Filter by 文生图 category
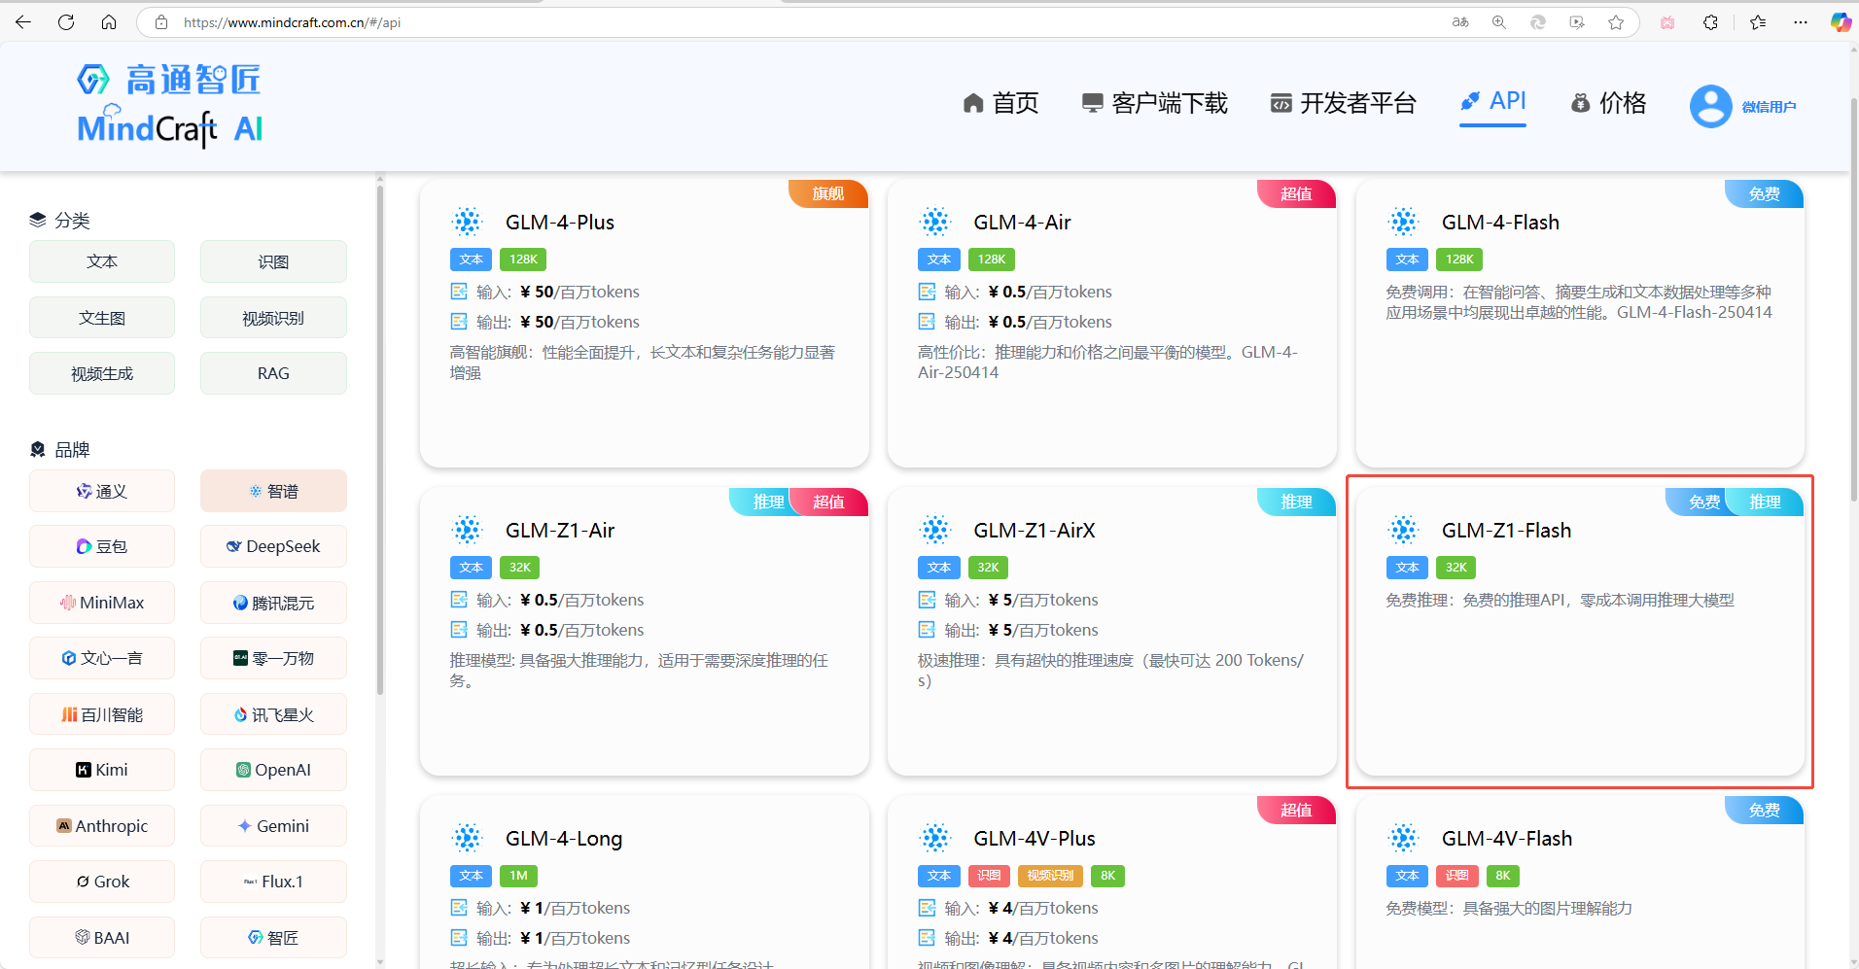This screenshot has width=1859, height=969. (102, 318)
